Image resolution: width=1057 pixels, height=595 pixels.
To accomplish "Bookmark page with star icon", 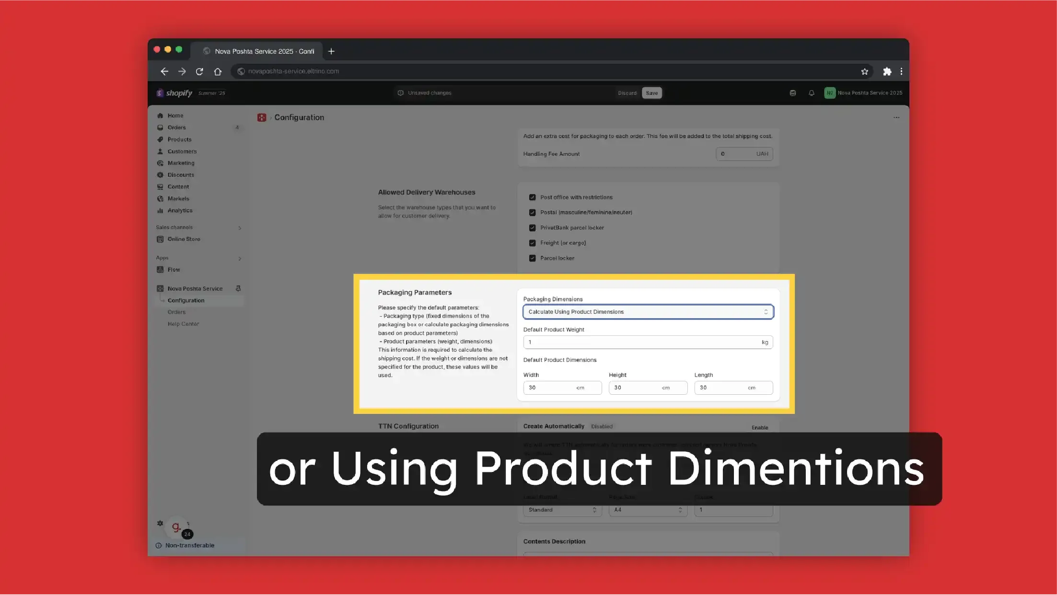I will 864,71.
